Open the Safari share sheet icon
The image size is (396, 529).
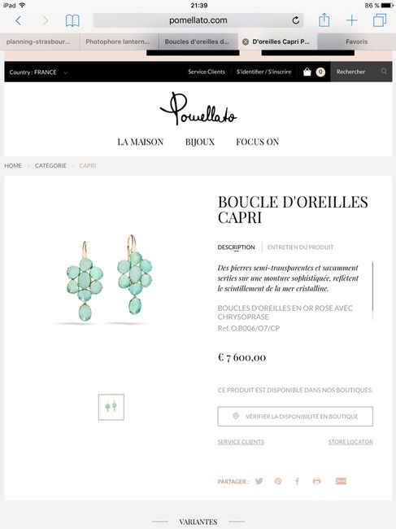pos(324,20)
